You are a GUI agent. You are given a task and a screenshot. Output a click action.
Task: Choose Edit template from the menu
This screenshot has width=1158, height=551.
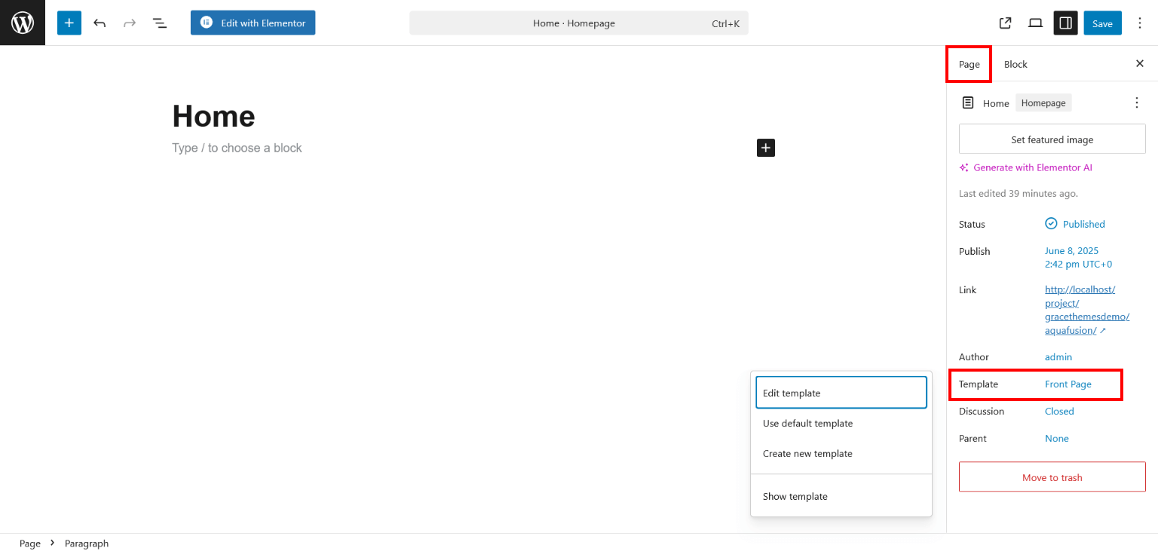click(x=841, y=393)
